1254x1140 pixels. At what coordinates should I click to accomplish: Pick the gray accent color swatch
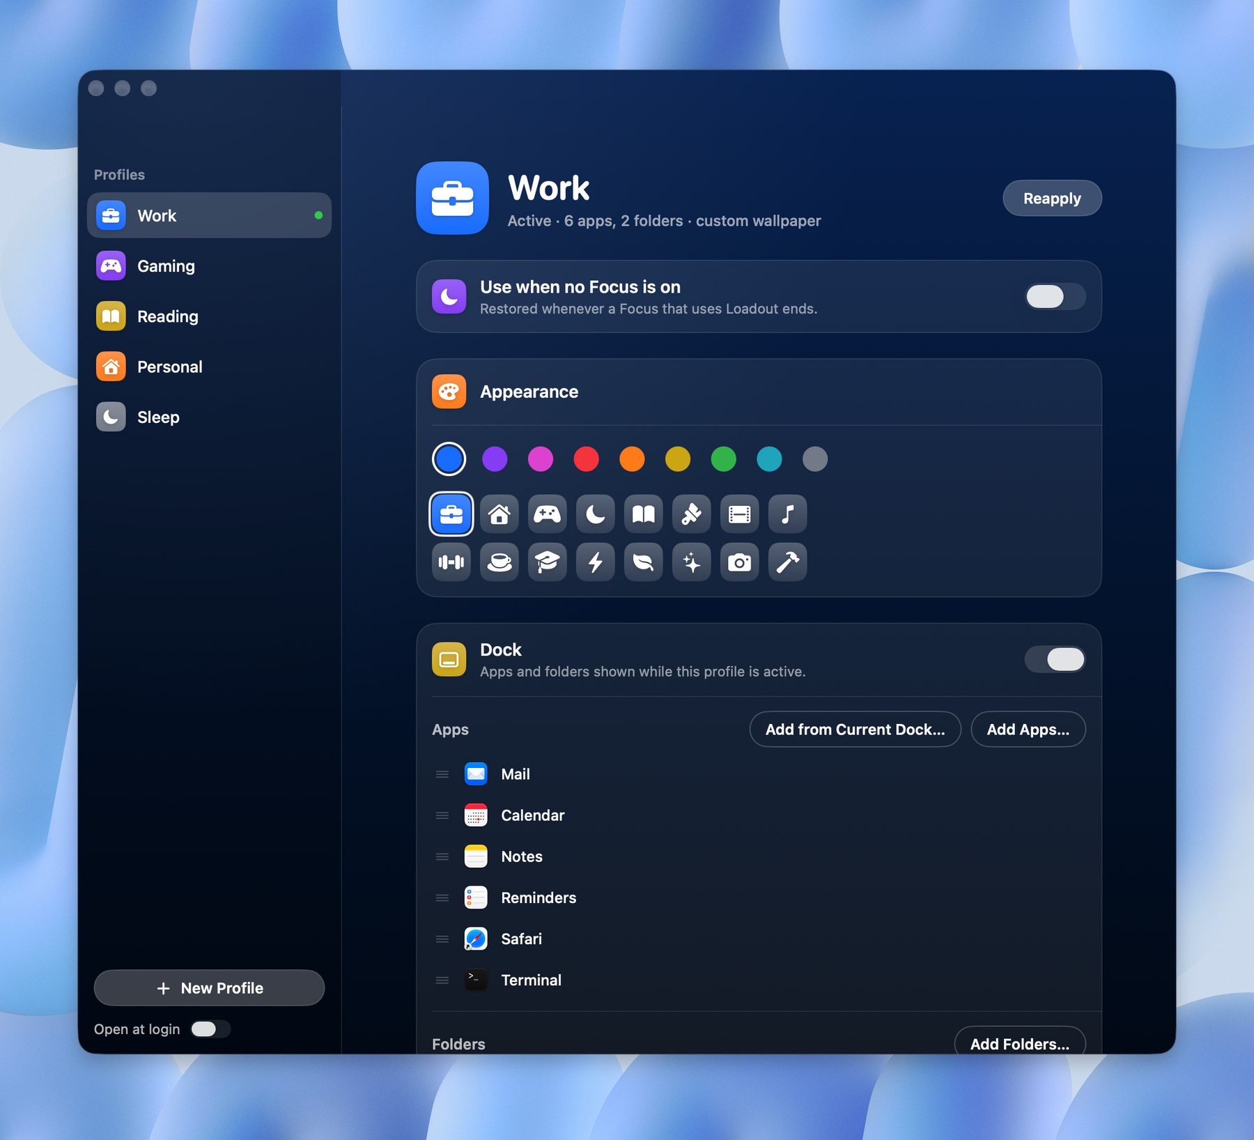815,459
